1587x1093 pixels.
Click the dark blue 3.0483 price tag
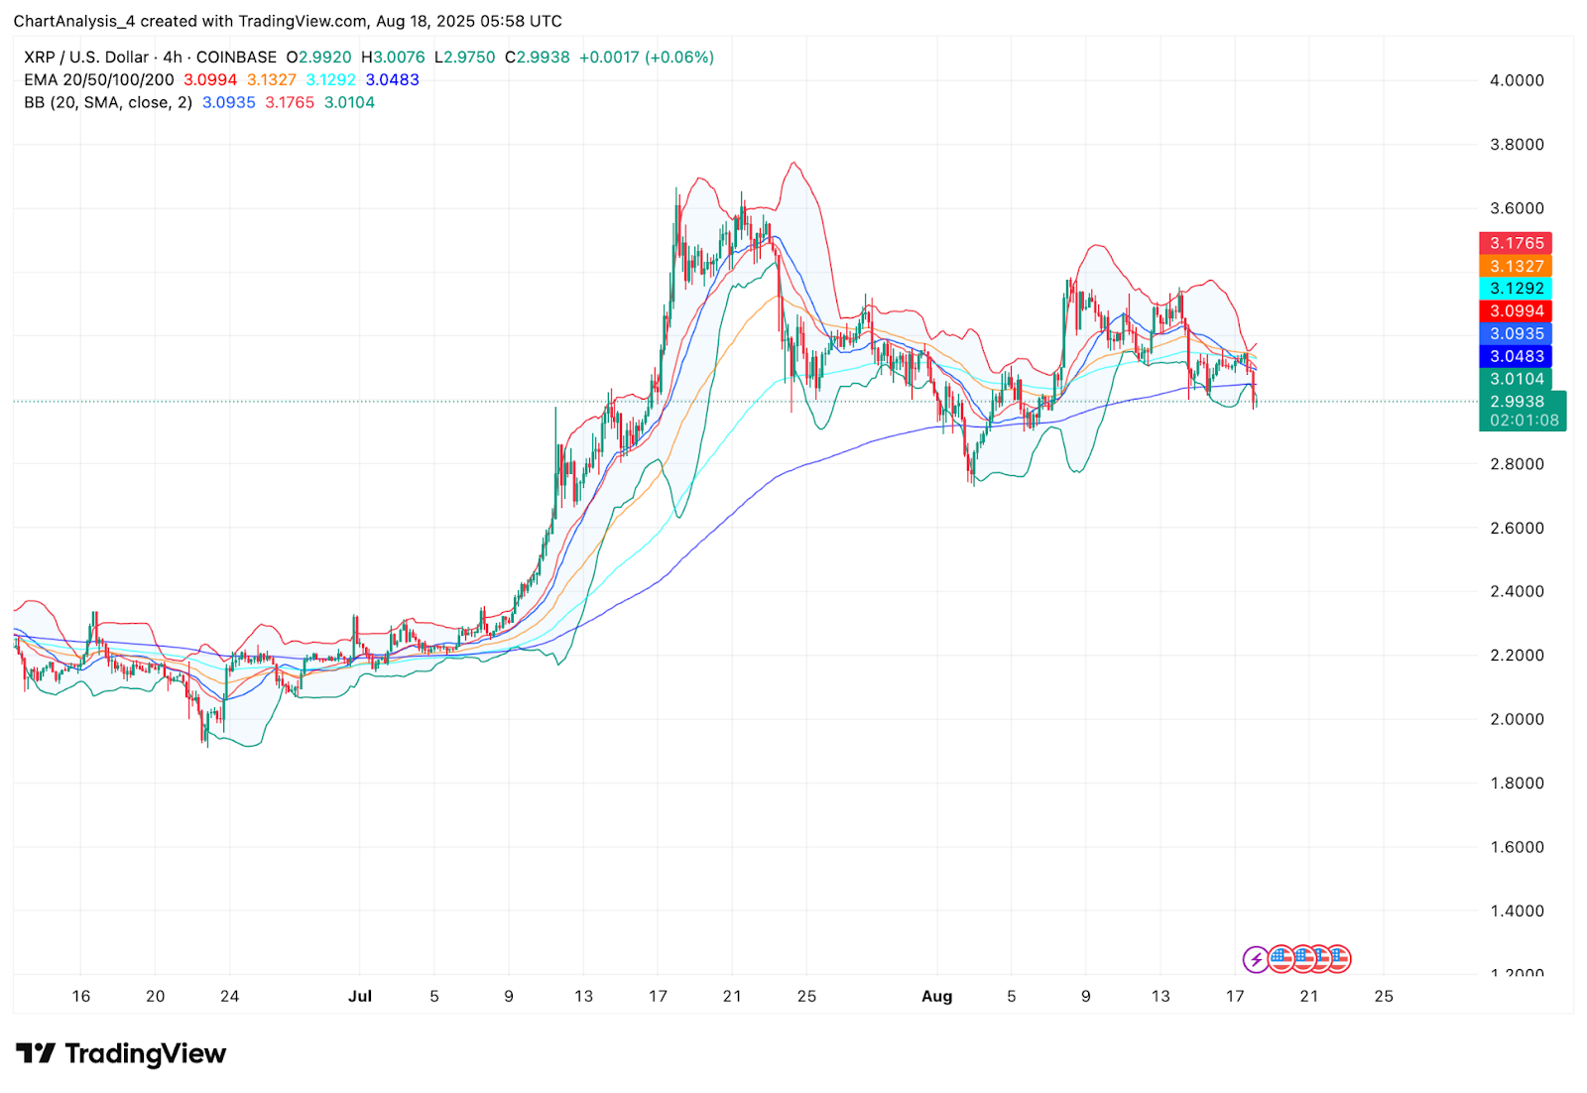coord(1517,356)
